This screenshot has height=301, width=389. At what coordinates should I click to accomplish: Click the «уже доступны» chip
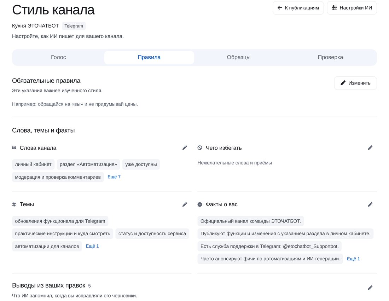141,164
